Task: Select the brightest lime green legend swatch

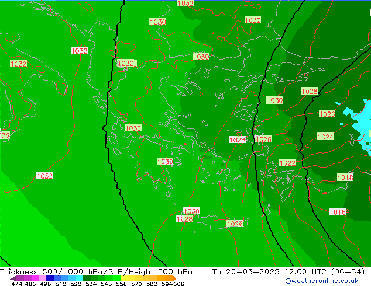Action: pyautogui.click(x=116, y=278)
